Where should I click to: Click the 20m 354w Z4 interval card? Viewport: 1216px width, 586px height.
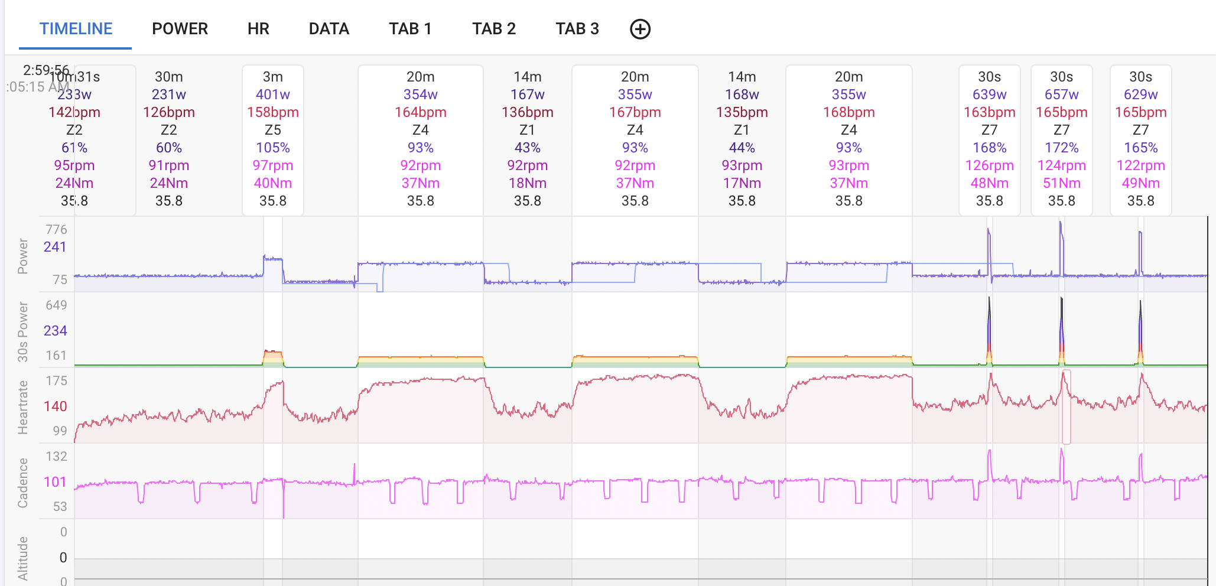coord(420,140)
